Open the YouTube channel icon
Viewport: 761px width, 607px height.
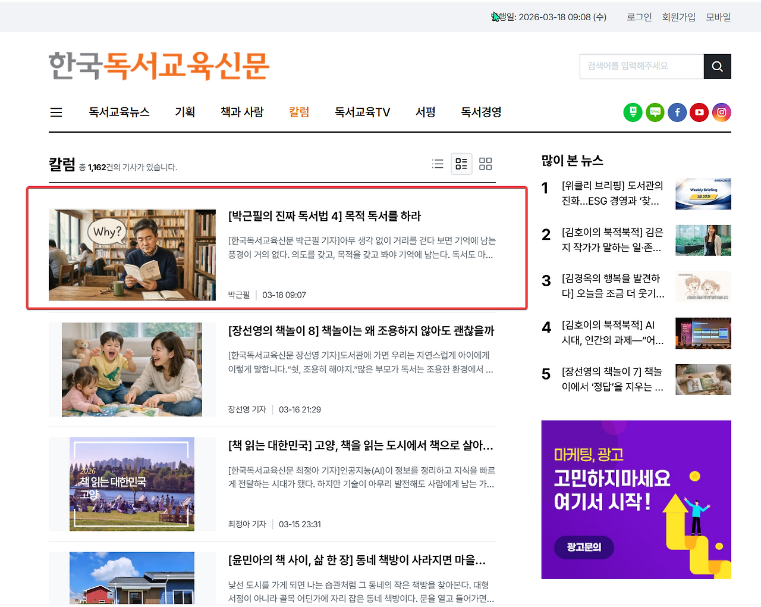coord(699,112)
